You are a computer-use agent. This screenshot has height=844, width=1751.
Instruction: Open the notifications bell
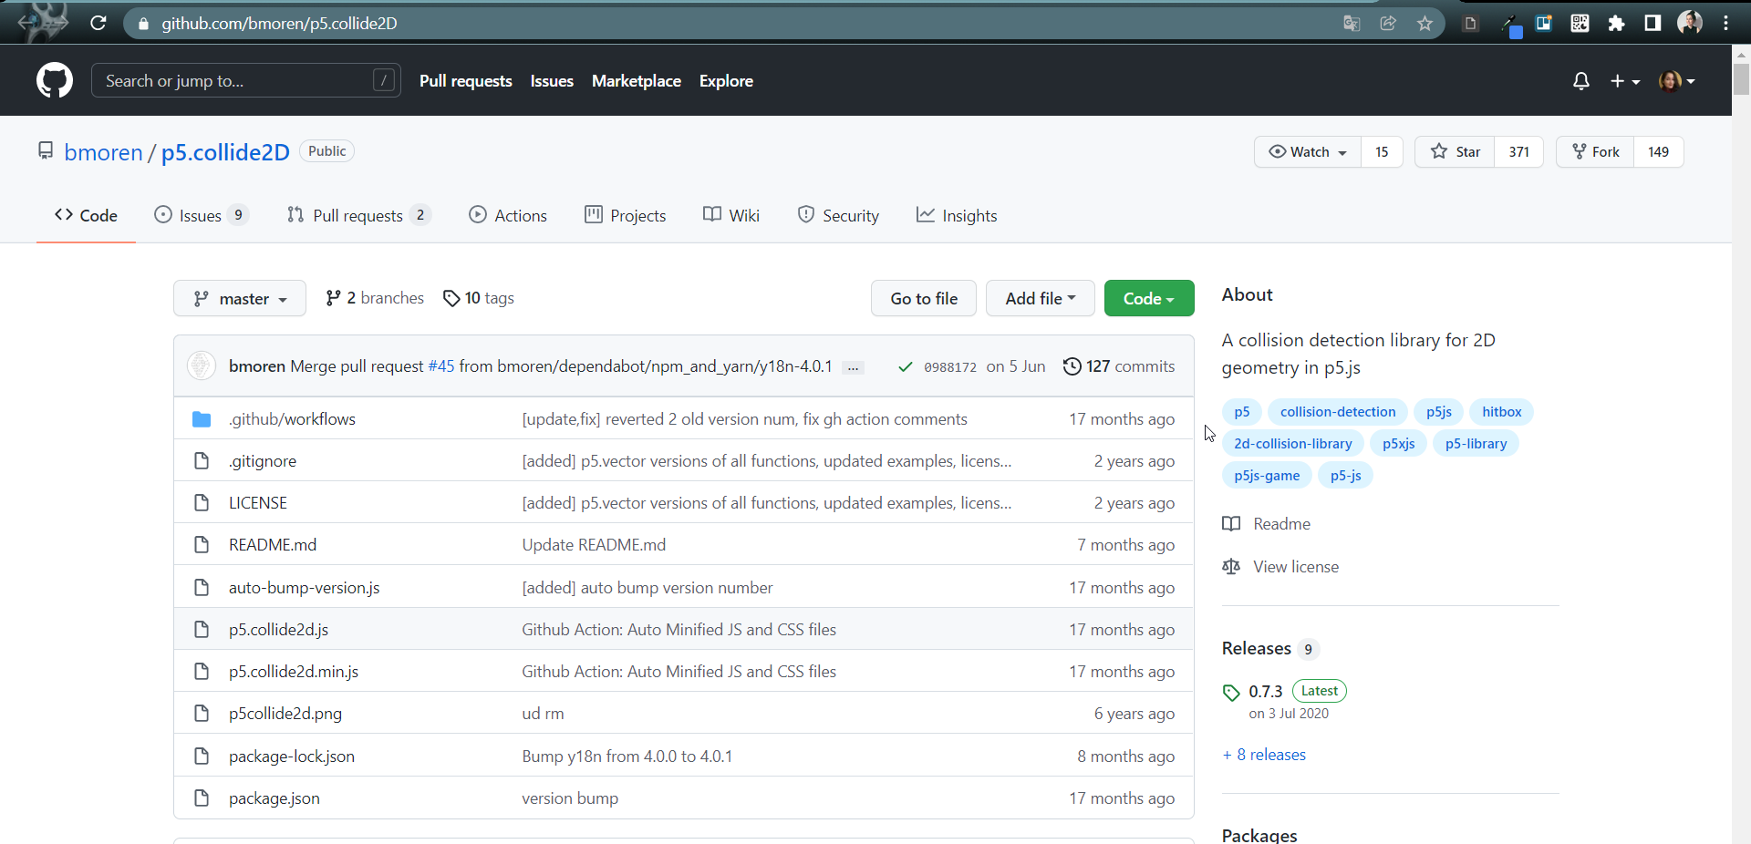click(x=1581, y=81)
